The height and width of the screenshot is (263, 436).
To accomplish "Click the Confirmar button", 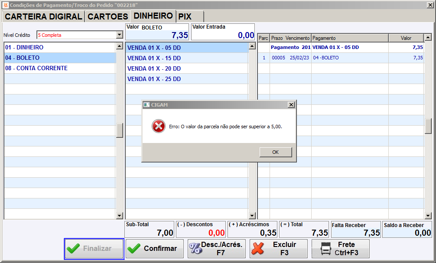I will click(155, 249).
